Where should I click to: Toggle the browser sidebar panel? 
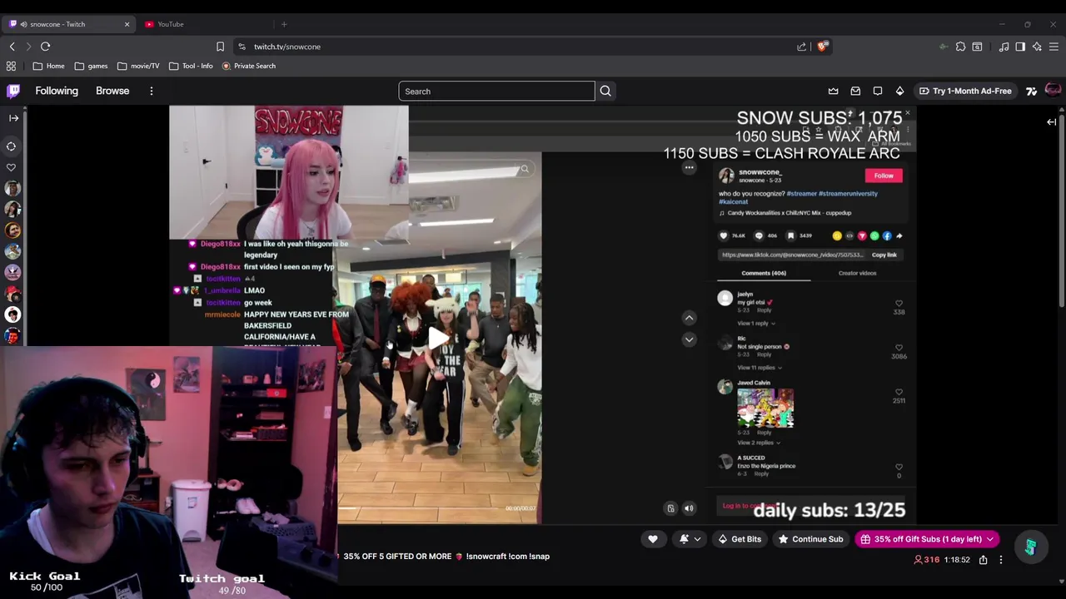(x=1020, y=47)
